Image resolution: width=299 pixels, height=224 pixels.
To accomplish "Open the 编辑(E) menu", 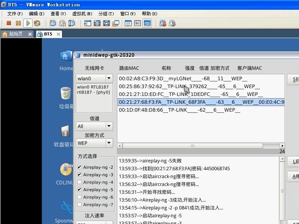I will point(37,14).
